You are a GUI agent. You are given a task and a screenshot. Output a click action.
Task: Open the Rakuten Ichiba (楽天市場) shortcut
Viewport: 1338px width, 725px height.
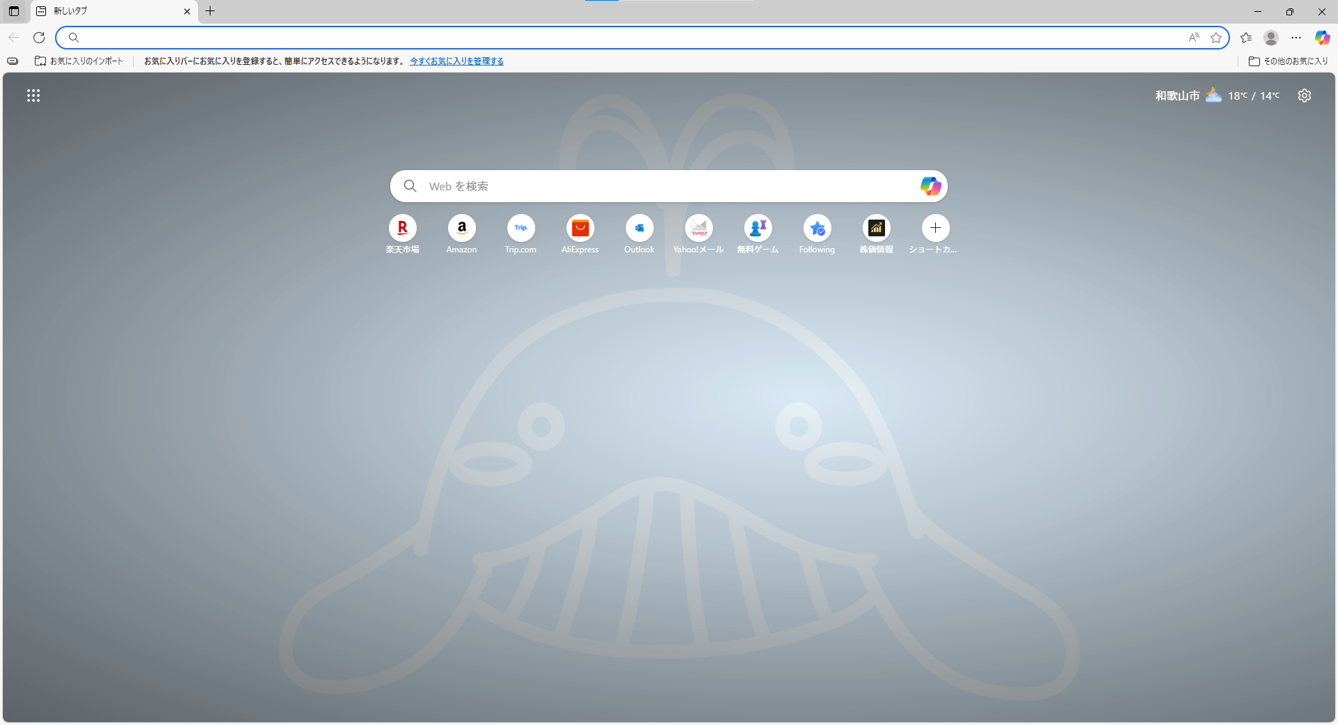tap(402, 228)
